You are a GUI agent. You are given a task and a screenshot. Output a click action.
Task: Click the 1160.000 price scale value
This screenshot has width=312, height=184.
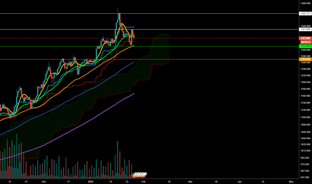[x=306, y=96]
